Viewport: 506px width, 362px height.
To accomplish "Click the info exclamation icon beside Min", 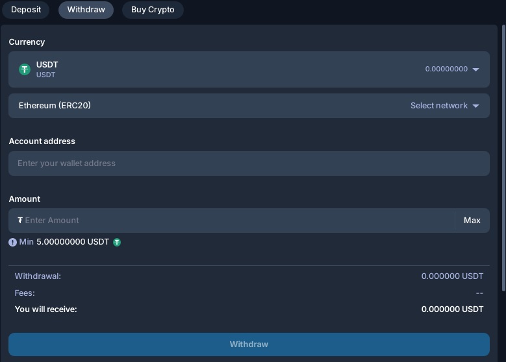I will 12,242.
